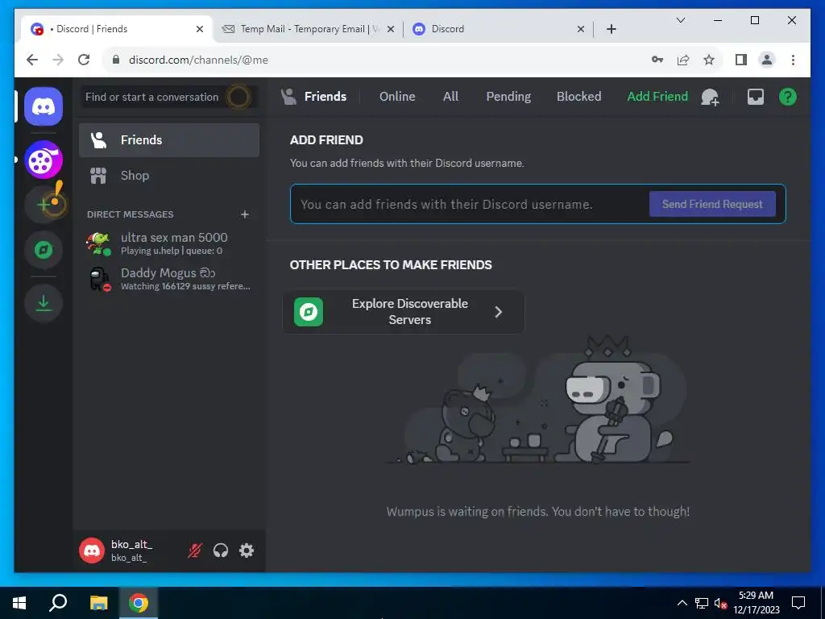Click bko_alt_ user avatar

[x=92, y=550]
